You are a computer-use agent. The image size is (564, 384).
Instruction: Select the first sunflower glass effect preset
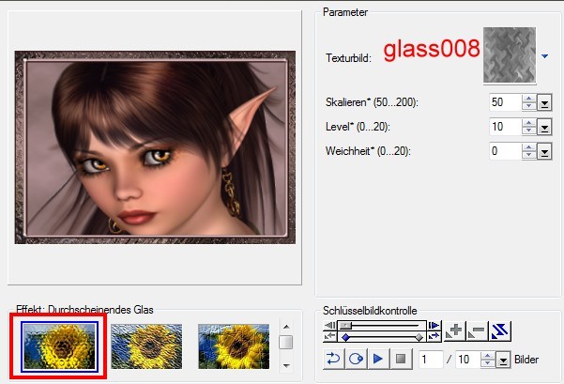[x=59, y=346]
